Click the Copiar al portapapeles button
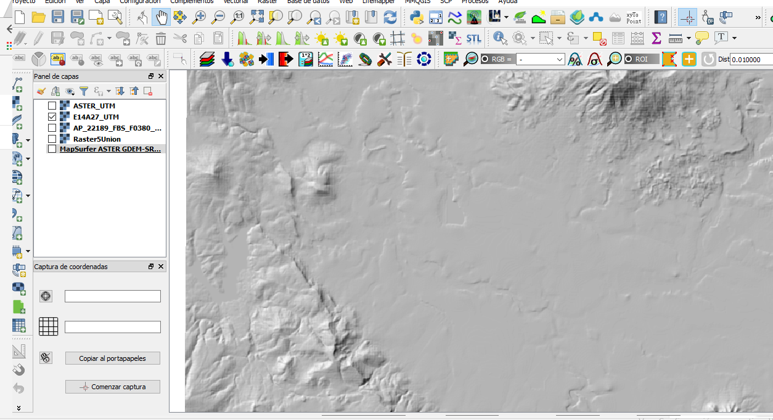Screen dimensions: 773x420 coord(113,358)
